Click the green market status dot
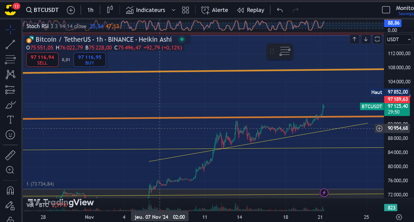414x222 pixels. click(182, 40)
